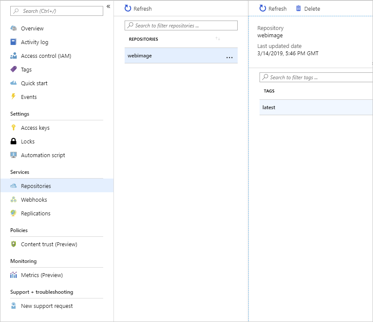Click the Locks padlock icon
Image resolution: width=373 pixels, height=322 pixels.
point(14,141)
